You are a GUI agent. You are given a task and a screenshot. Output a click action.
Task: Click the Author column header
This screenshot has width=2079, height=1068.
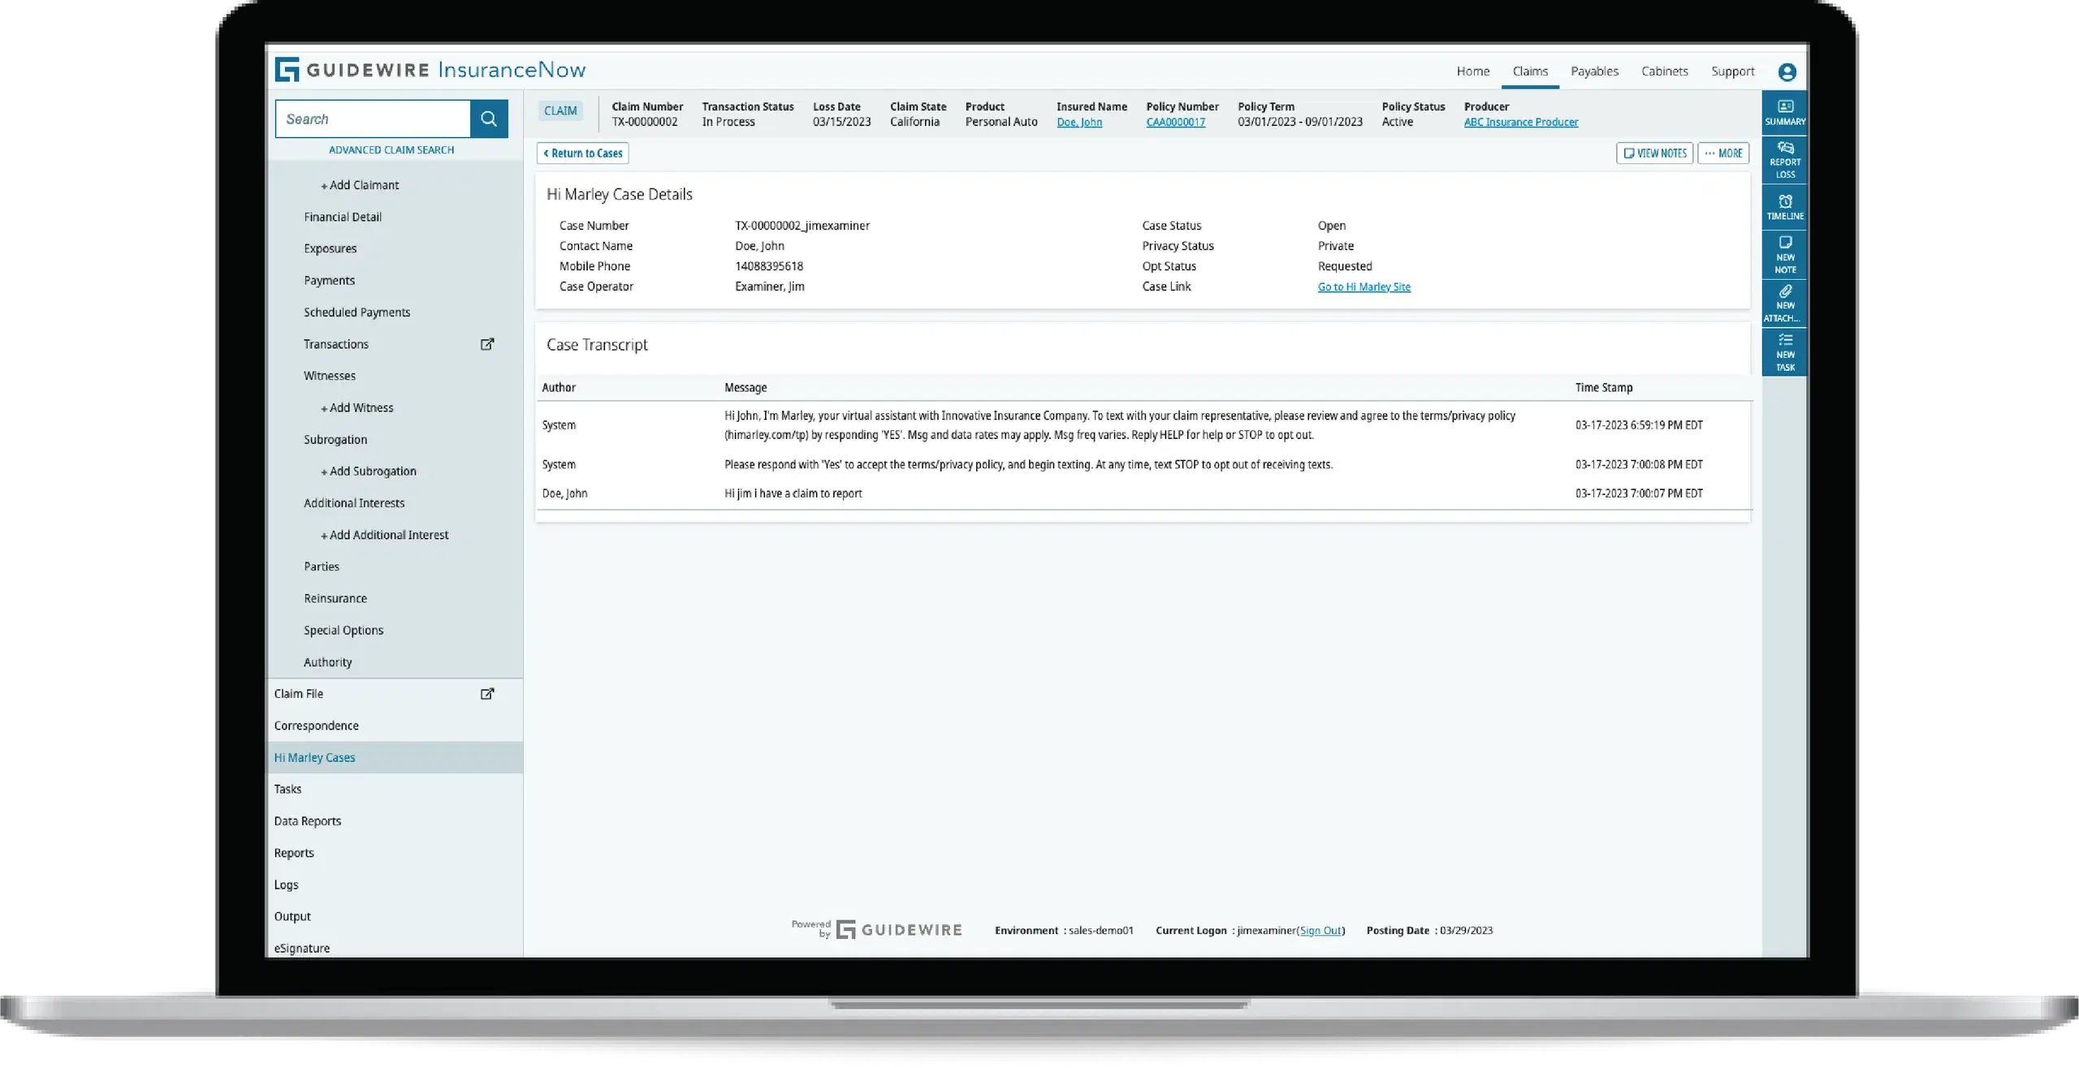(x=559, y=388)
